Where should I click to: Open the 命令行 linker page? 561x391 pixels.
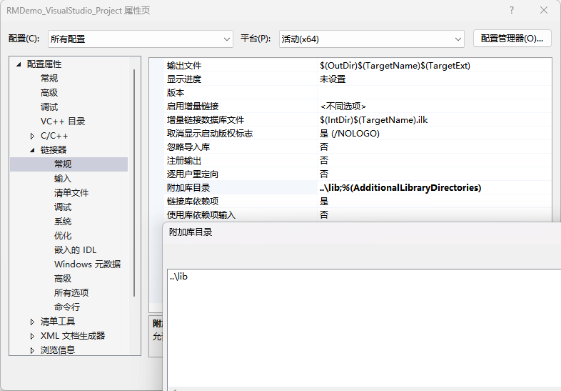pyautogui.click(x=67, y=307)
